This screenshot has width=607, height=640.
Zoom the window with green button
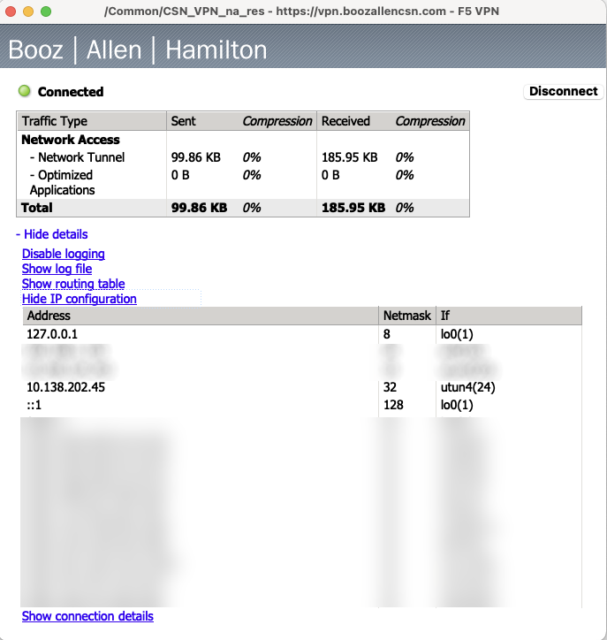coord(46,11)
